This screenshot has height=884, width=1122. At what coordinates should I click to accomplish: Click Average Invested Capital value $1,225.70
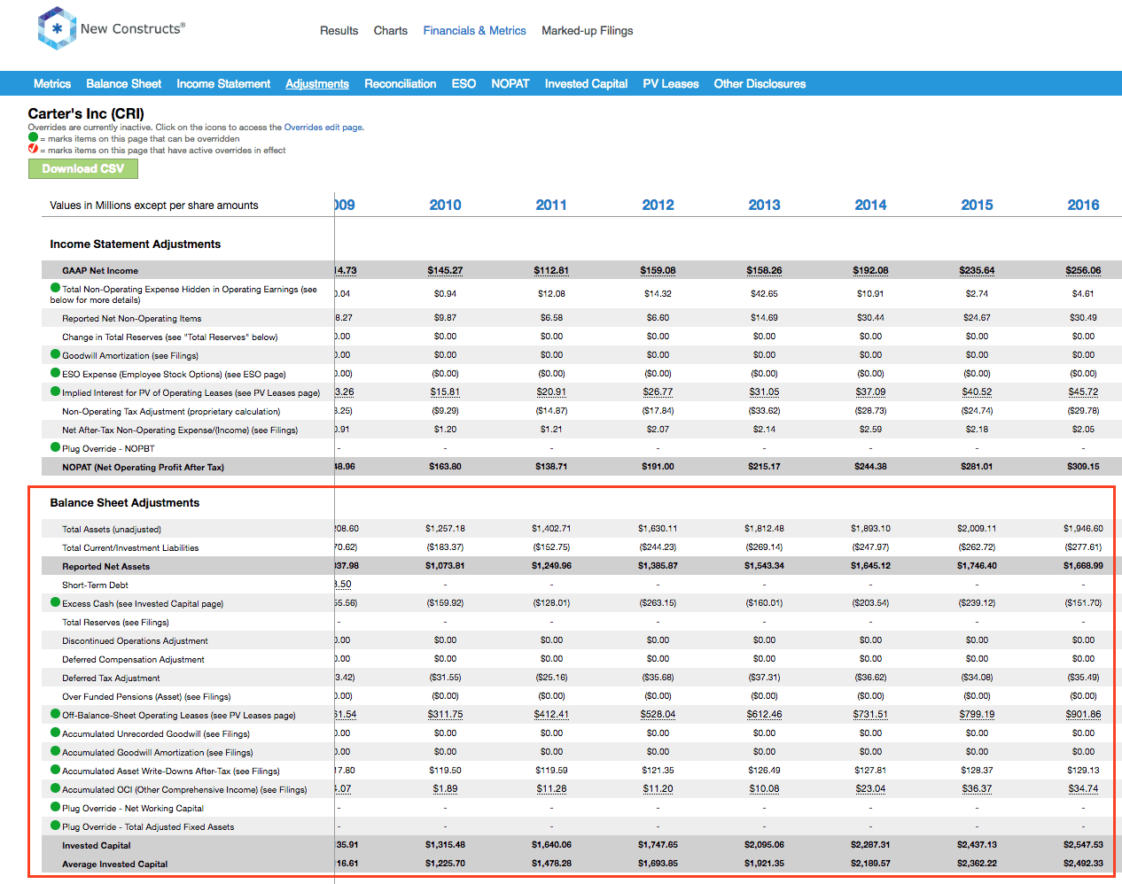(x=445, y=863)
